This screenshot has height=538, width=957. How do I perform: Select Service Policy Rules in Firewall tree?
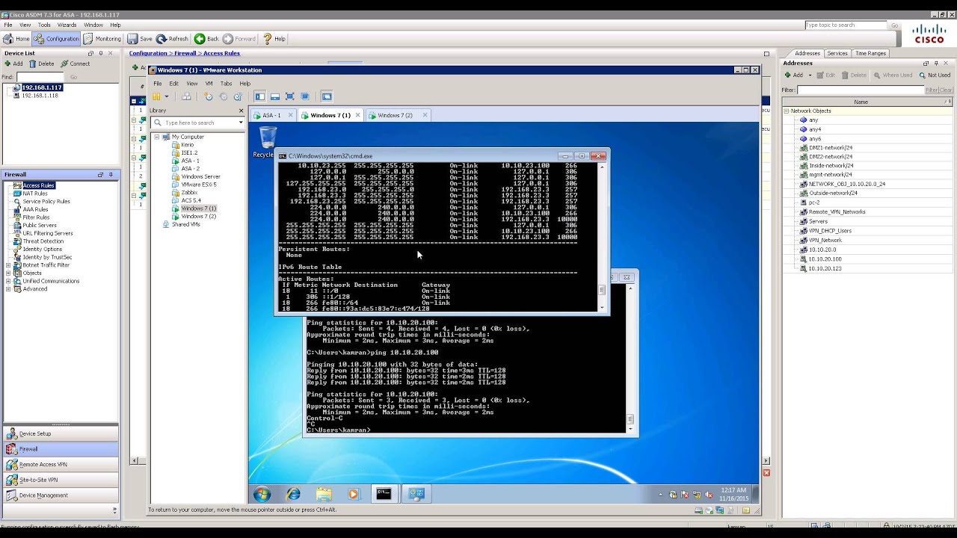(x=46, y=201)
